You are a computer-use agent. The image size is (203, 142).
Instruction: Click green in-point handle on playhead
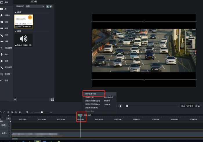coord(78,115)
